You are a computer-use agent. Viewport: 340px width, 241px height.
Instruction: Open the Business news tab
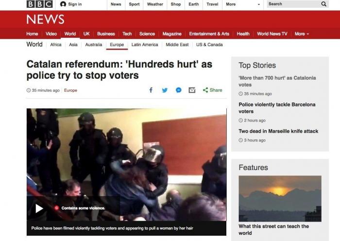(x=106, y=34)
